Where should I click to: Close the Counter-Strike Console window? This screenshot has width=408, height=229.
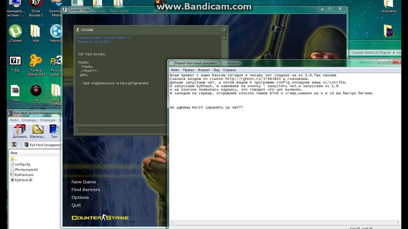pyautogui.click(x=224, y=30)
